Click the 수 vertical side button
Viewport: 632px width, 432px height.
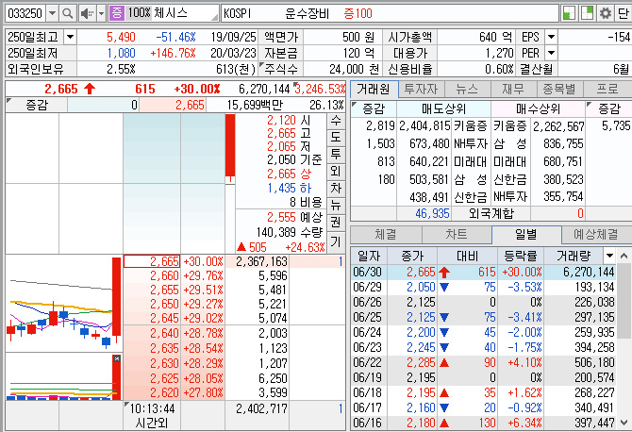click(336, 120)
